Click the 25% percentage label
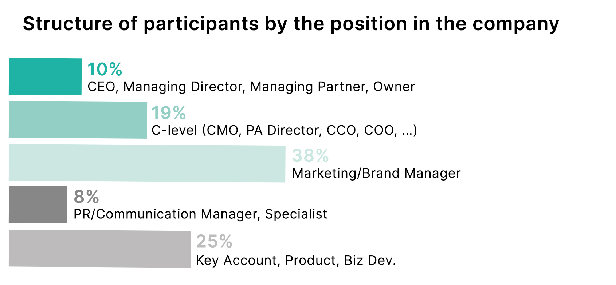 click(214, 241)
